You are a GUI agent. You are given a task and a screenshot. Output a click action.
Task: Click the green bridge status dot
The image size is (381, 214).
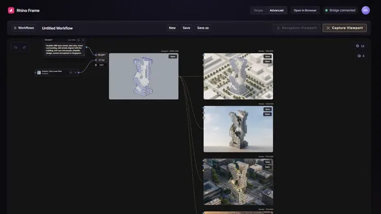(x=327, y=10)
